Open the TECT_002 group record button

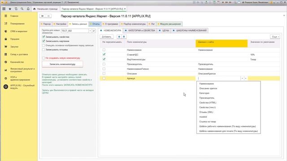coord(94,31)
